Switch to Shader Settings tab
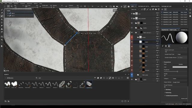The image size is (192, 108). pos(184,30)
